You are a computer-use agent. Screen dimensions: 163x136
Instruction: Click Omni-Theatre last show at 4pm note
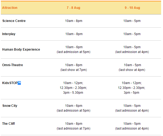[x=132, y=70]
